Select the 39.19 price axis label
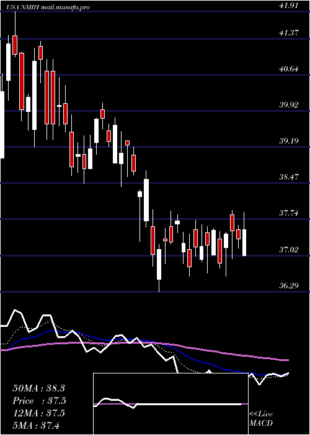Image resolution: width=310 pixels, height=435 pixels. pyautogui.click(x=289, y=141)
